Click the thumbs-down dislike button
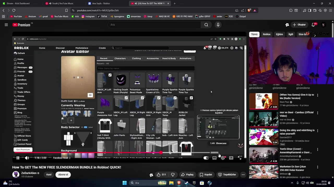Viewport: 334px width, 187px height. pyautogui.click(x=173, y=175)
